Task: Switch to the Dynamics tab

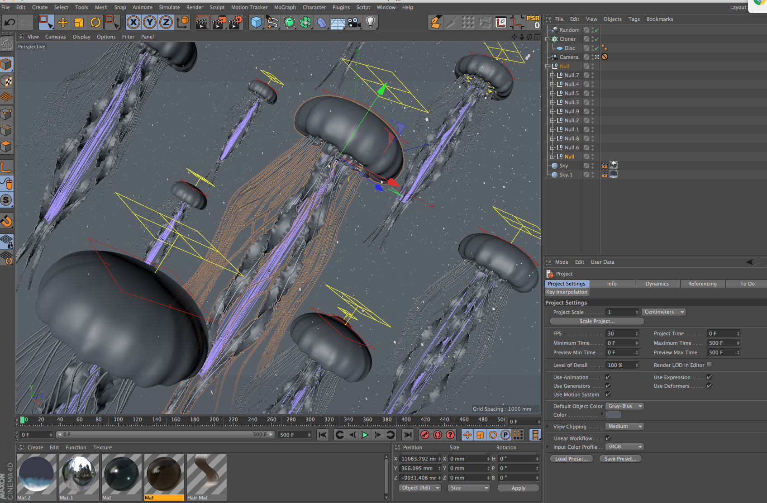Action: tap(657, 284)
